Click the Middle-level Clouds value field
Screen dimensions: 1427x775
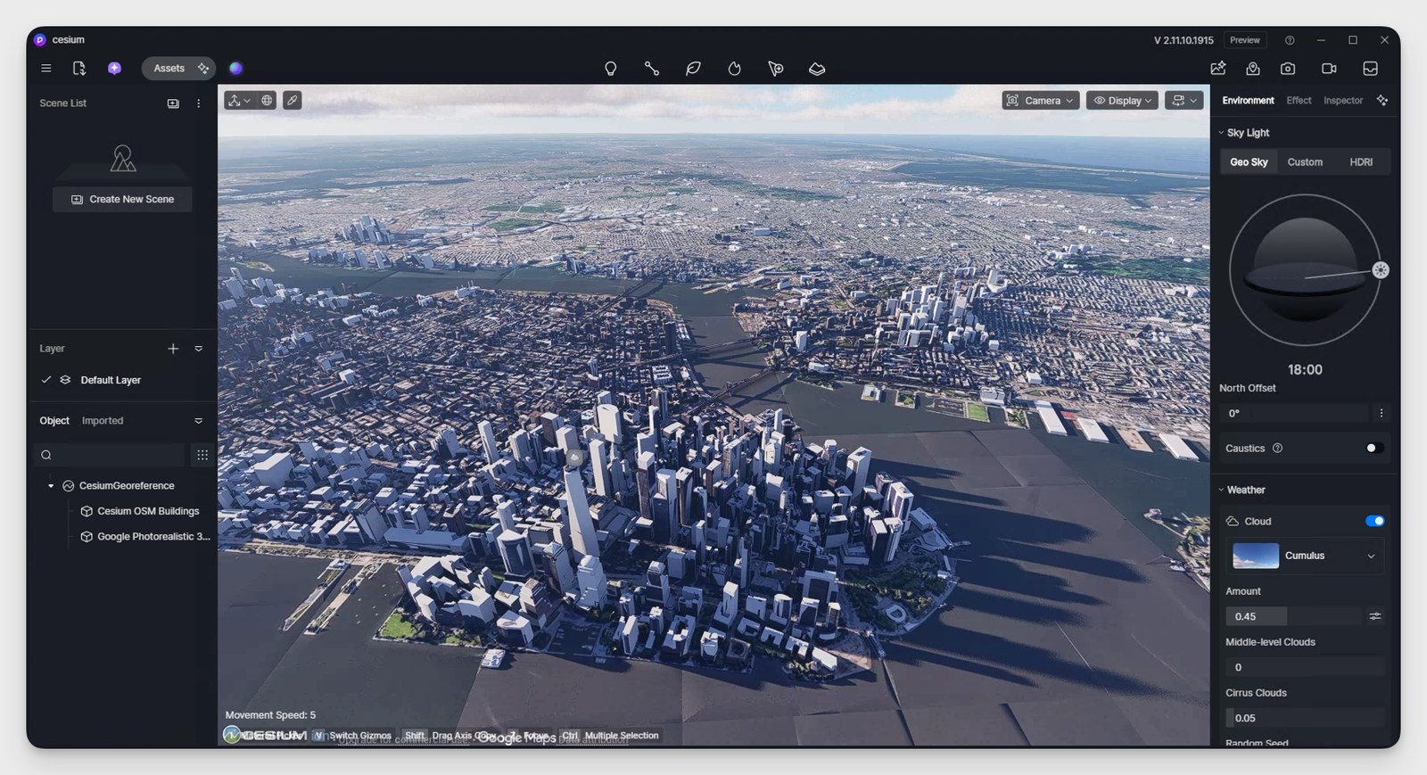(1306, 667)
